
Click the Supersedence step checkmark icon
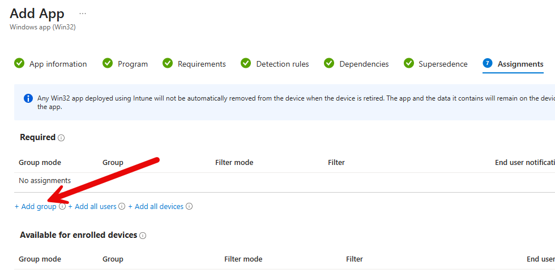tap(408, 63)
